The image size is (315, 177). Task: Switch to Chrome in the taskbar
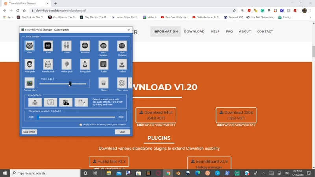pyautogui.click(x=168, y=173)
